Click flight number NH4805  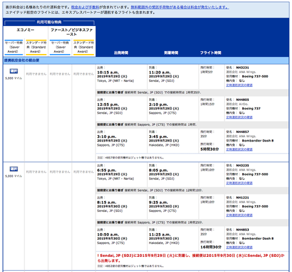coord(242,100)
